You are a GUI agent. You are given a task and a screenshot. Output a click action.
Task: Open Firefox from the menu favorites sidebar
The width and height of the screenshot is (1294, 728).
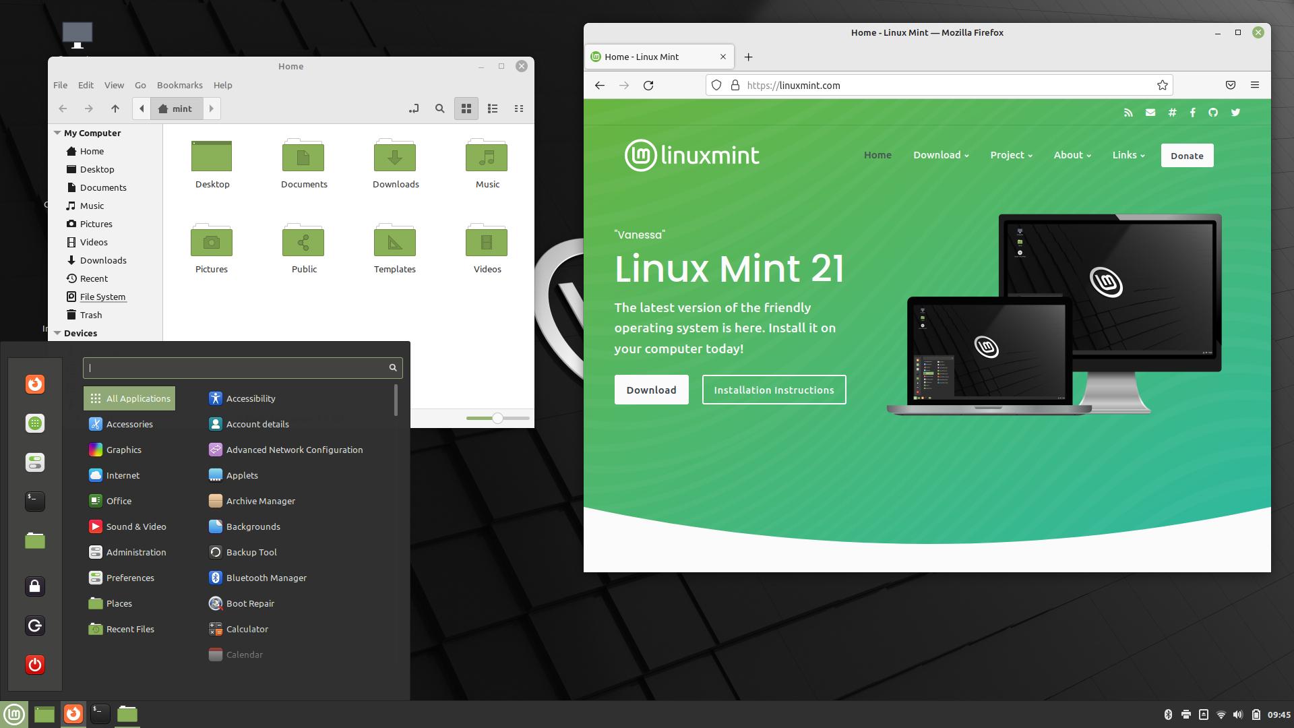coord(35,384)
